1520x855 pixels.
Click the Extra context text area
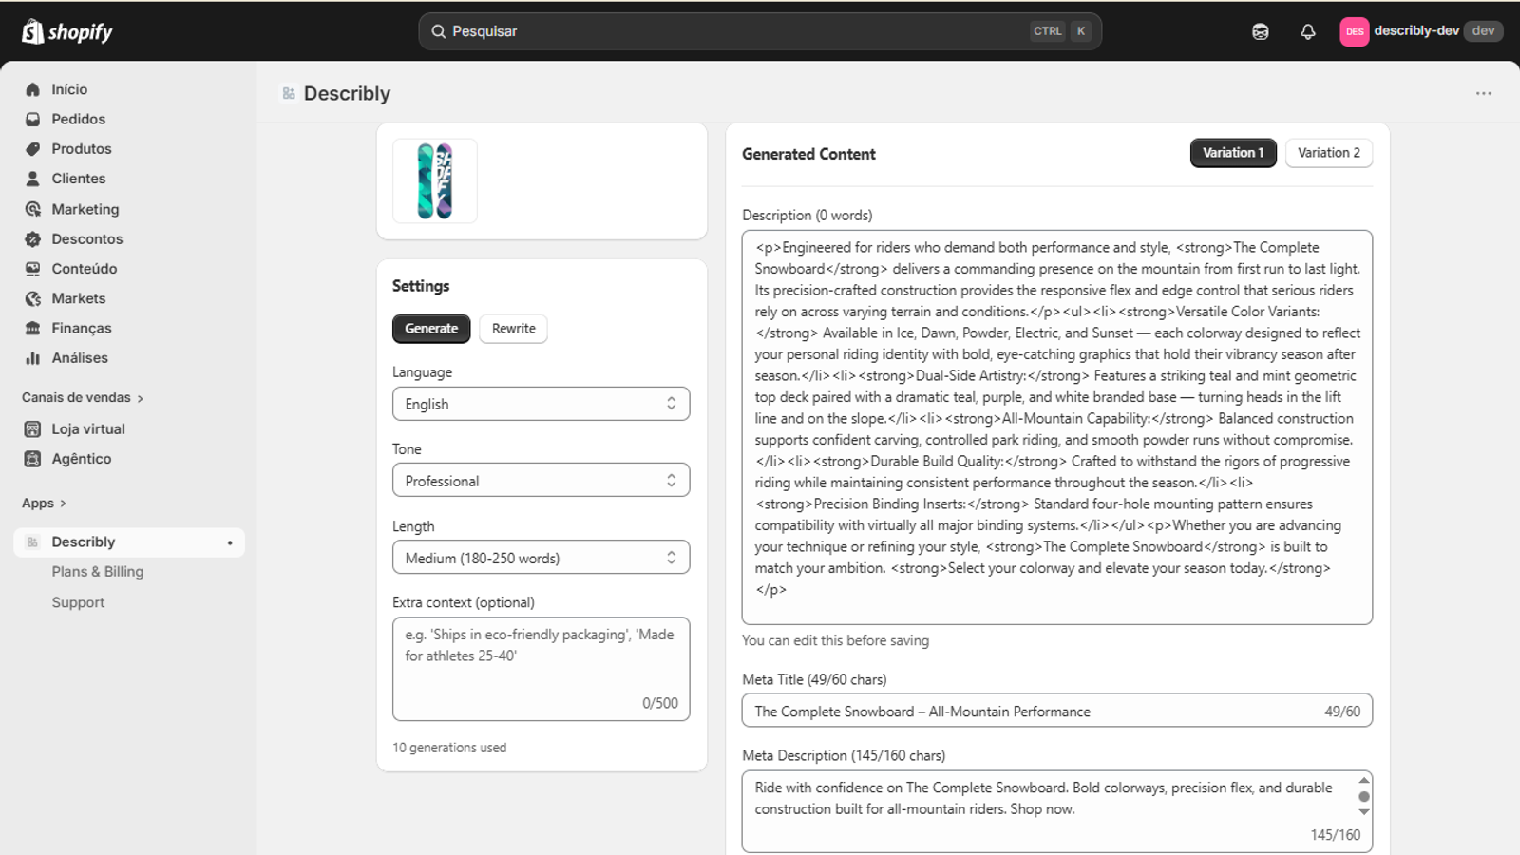tap(541, 669)
